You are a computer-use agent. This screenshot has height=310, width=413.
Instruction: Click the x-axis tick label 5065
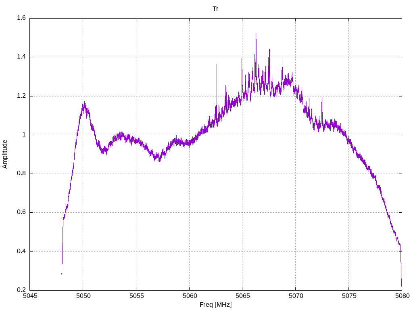242,296
